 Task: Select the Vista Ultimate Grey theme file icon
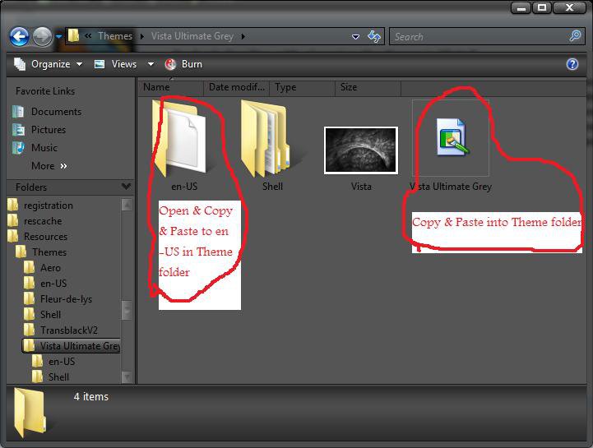click(x=452, y=136)
